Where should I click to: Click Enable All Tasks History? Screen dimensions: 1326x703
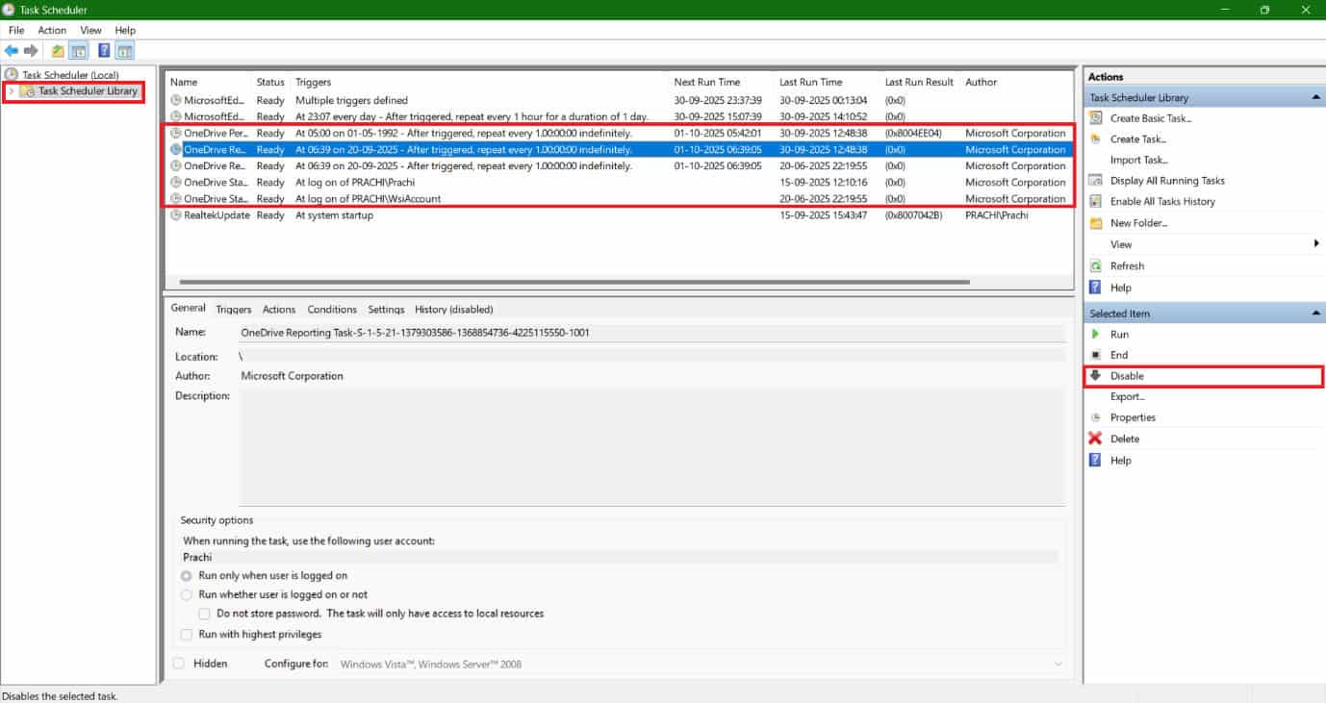click(x=1161, y=202)
